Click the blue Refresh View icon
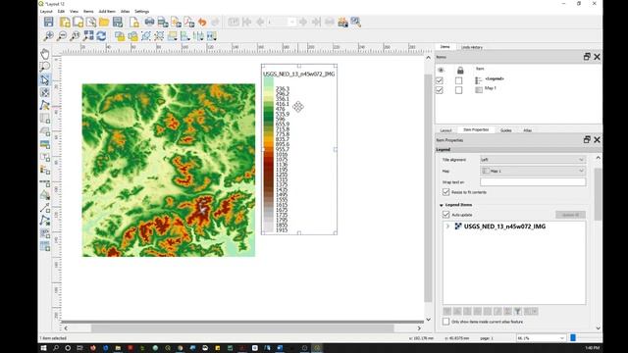The width and height of the screenshot is (628, 353). 101,36
